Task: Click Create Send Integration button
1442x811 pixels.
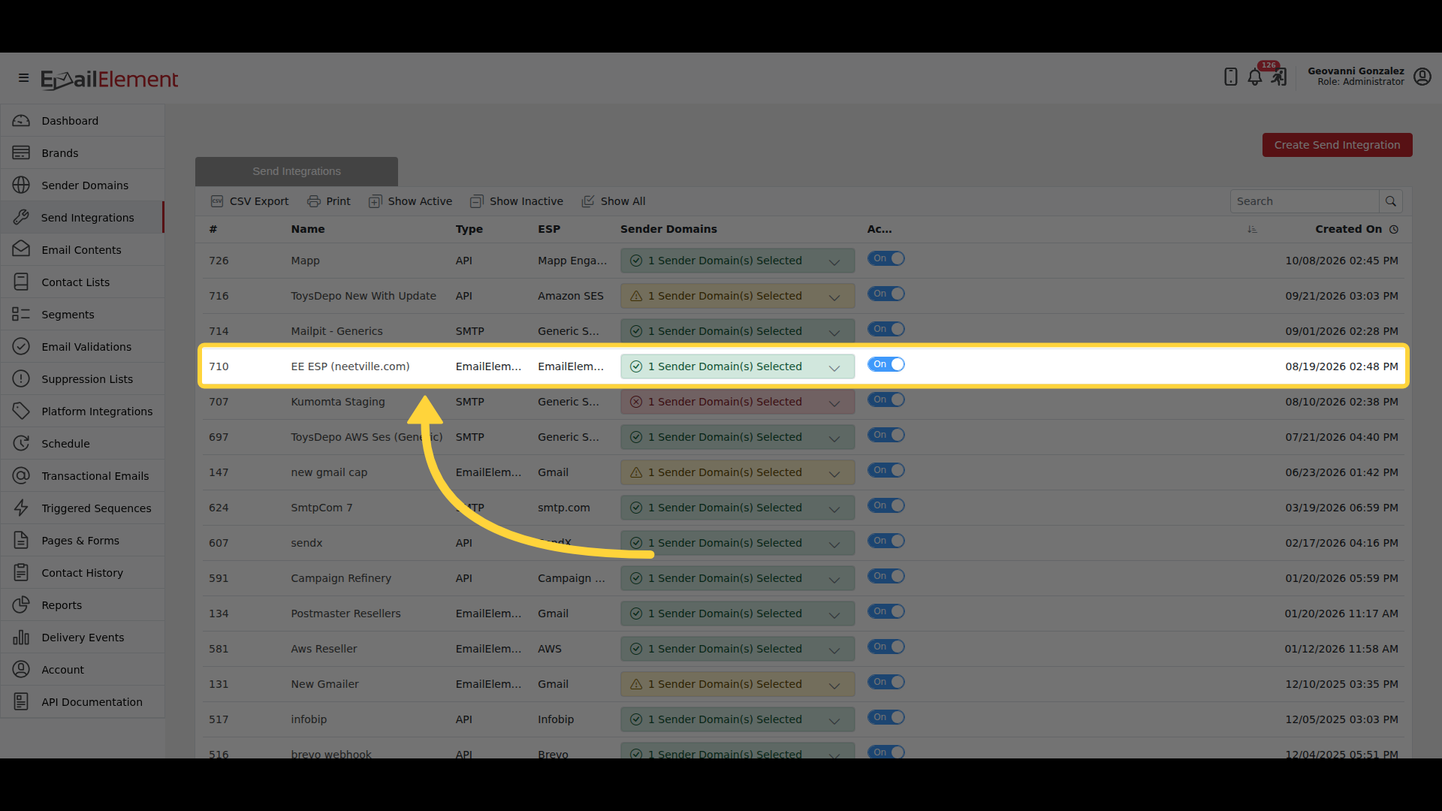Action: [1337, 145]
